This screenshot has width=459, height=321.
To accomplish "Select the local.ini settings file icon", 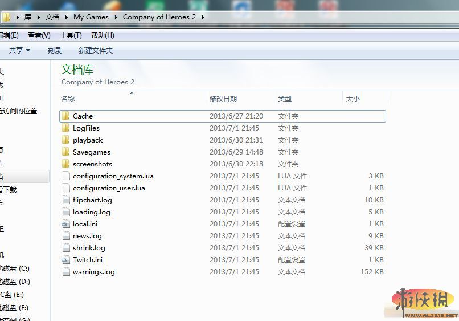I will [x=66, y=224].
